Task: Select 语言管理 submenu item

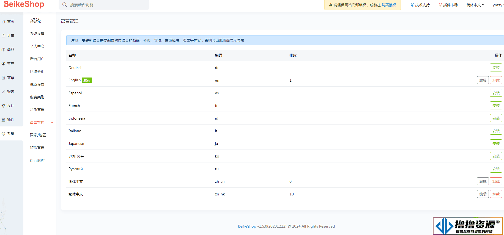Action: pyautogui.click(x=37, y=122)
